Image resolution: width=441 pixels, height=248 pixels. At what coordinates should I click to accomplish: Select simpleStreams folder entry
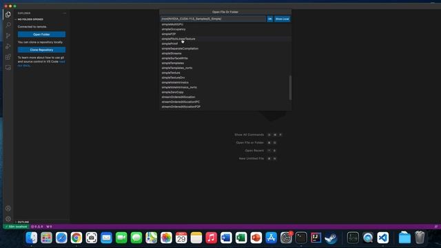pyautogui.click(x=225, y=54)
